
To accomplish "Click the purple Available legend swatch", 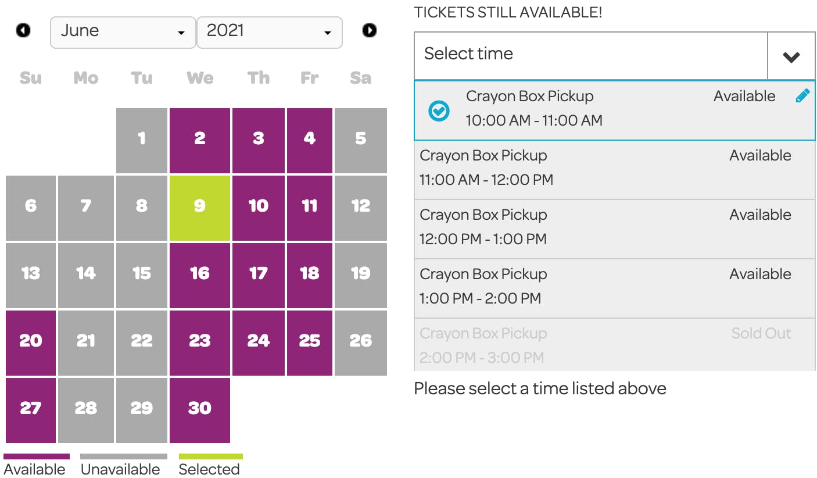I will pyautogui.click(x=37, y=457).
